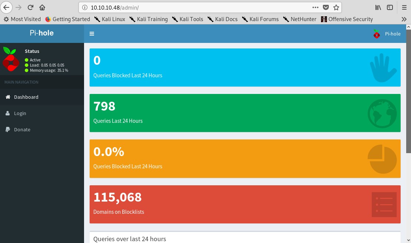Go back with the browser back arrow
Viewport: 411px width, 243px height.
click(x=6, y=7)
